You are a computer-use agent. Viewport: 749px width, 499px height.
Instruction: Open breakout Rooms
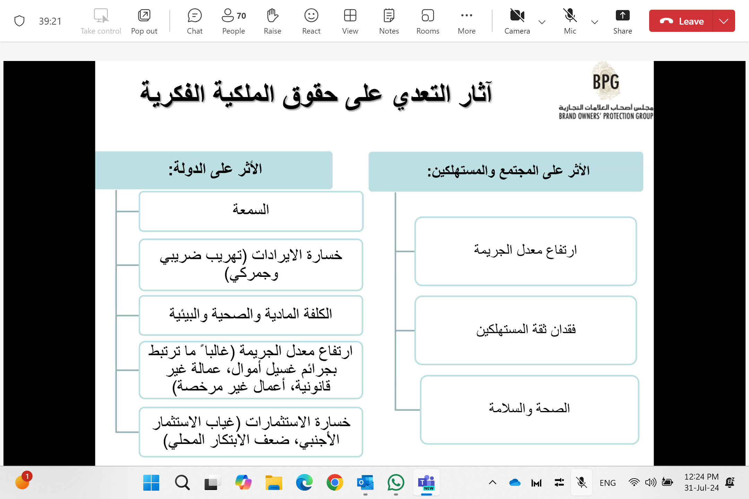(x=428, y=21)
